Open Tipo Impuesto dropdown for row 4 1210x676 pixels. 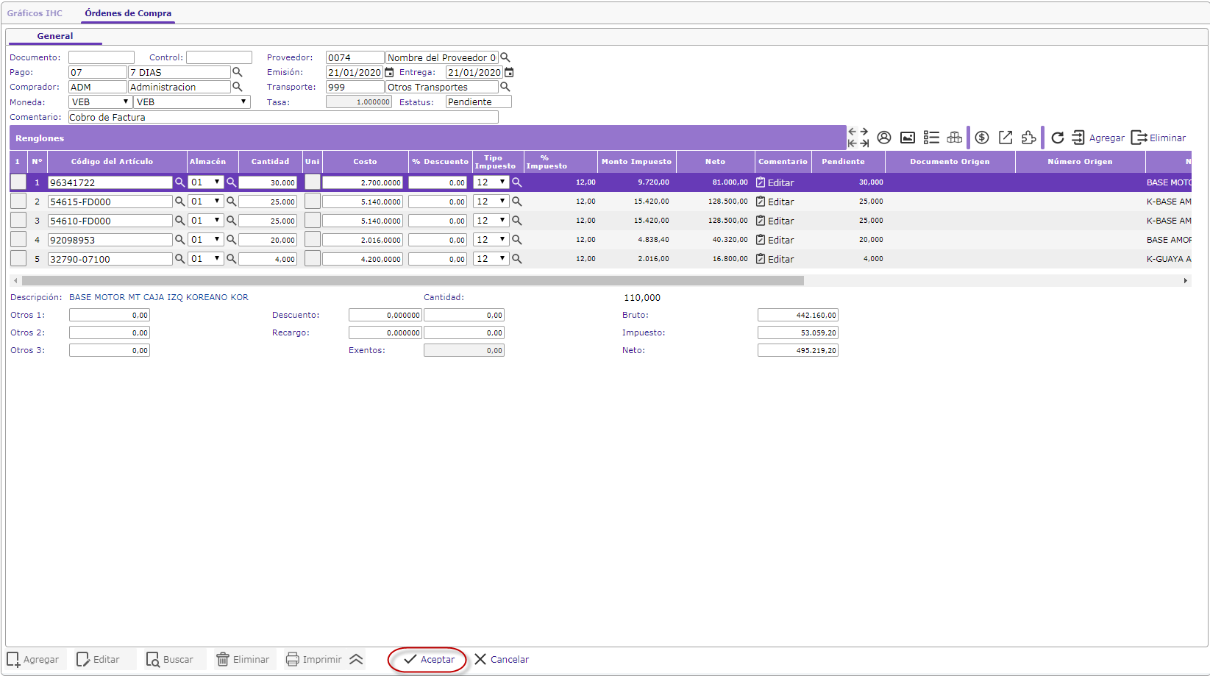491,239
